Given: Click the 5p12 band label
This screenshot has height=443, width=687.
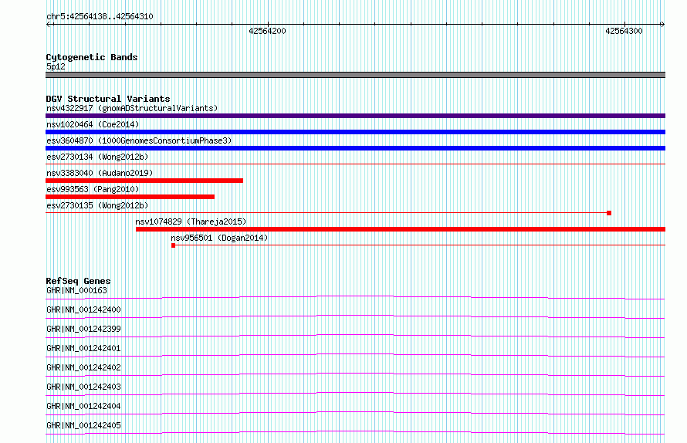Looking at the screenshot, I should [x=56, y=66].
